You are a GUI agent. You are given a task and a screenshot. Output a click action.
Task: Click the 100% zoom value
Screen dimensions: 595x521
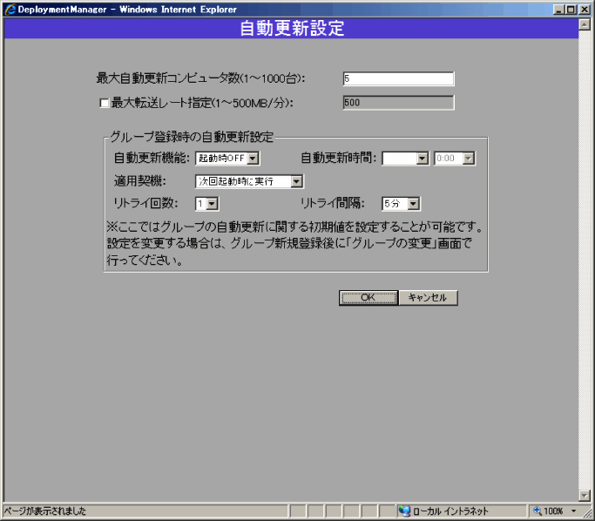553,511
